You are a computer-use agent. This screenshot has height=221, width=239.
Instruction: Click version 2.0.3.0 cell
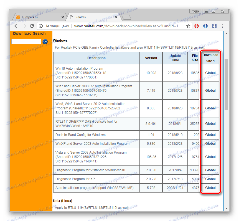tap(151, 170)
